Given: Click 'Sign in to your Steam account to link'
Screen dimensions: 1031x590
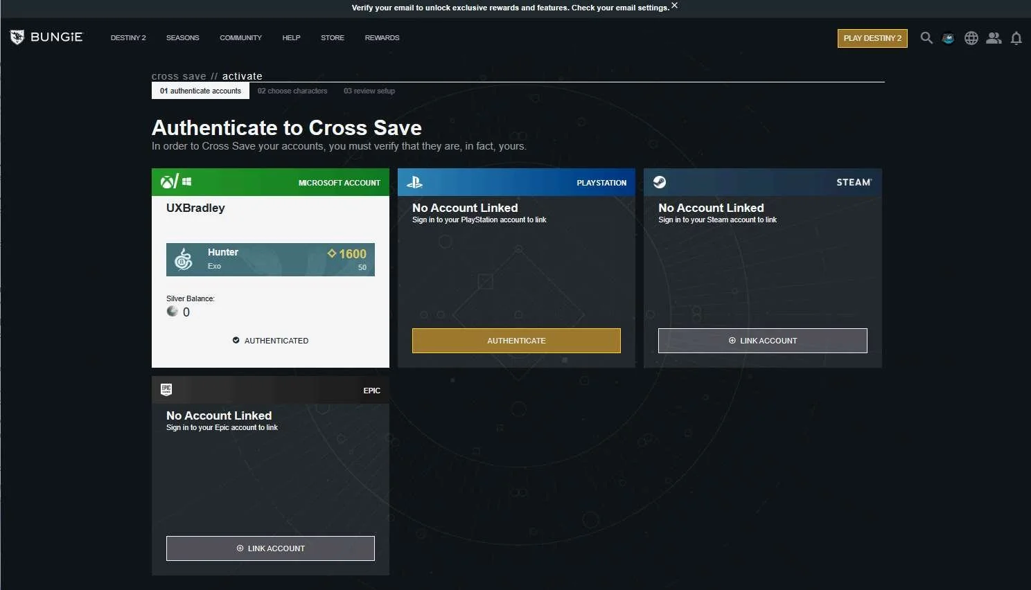Looking at the screenshot, I should (x=718, y=220).
